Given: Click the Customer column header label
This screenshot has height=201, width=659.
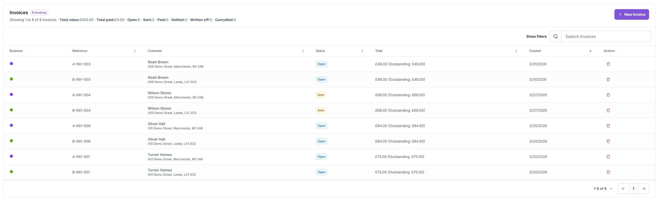Looking at the screenshot, I should click(x=155, y=51).
